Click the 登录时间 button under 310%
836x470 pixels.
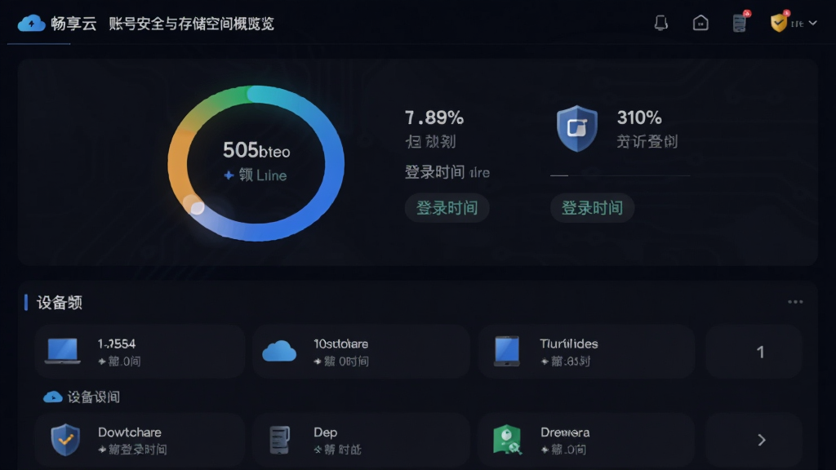click(x=592, y=208)
